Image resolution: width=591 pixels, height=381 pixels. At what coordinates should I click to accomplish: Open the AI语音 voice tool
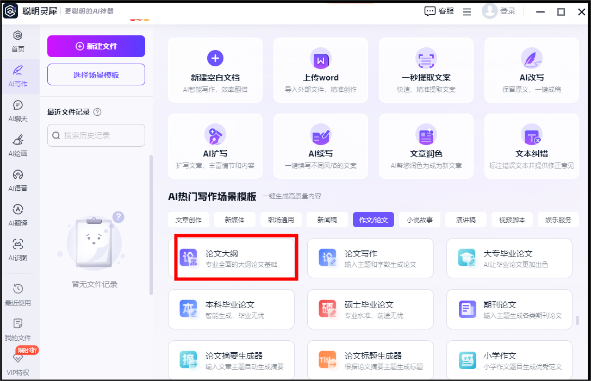(18, 180)
